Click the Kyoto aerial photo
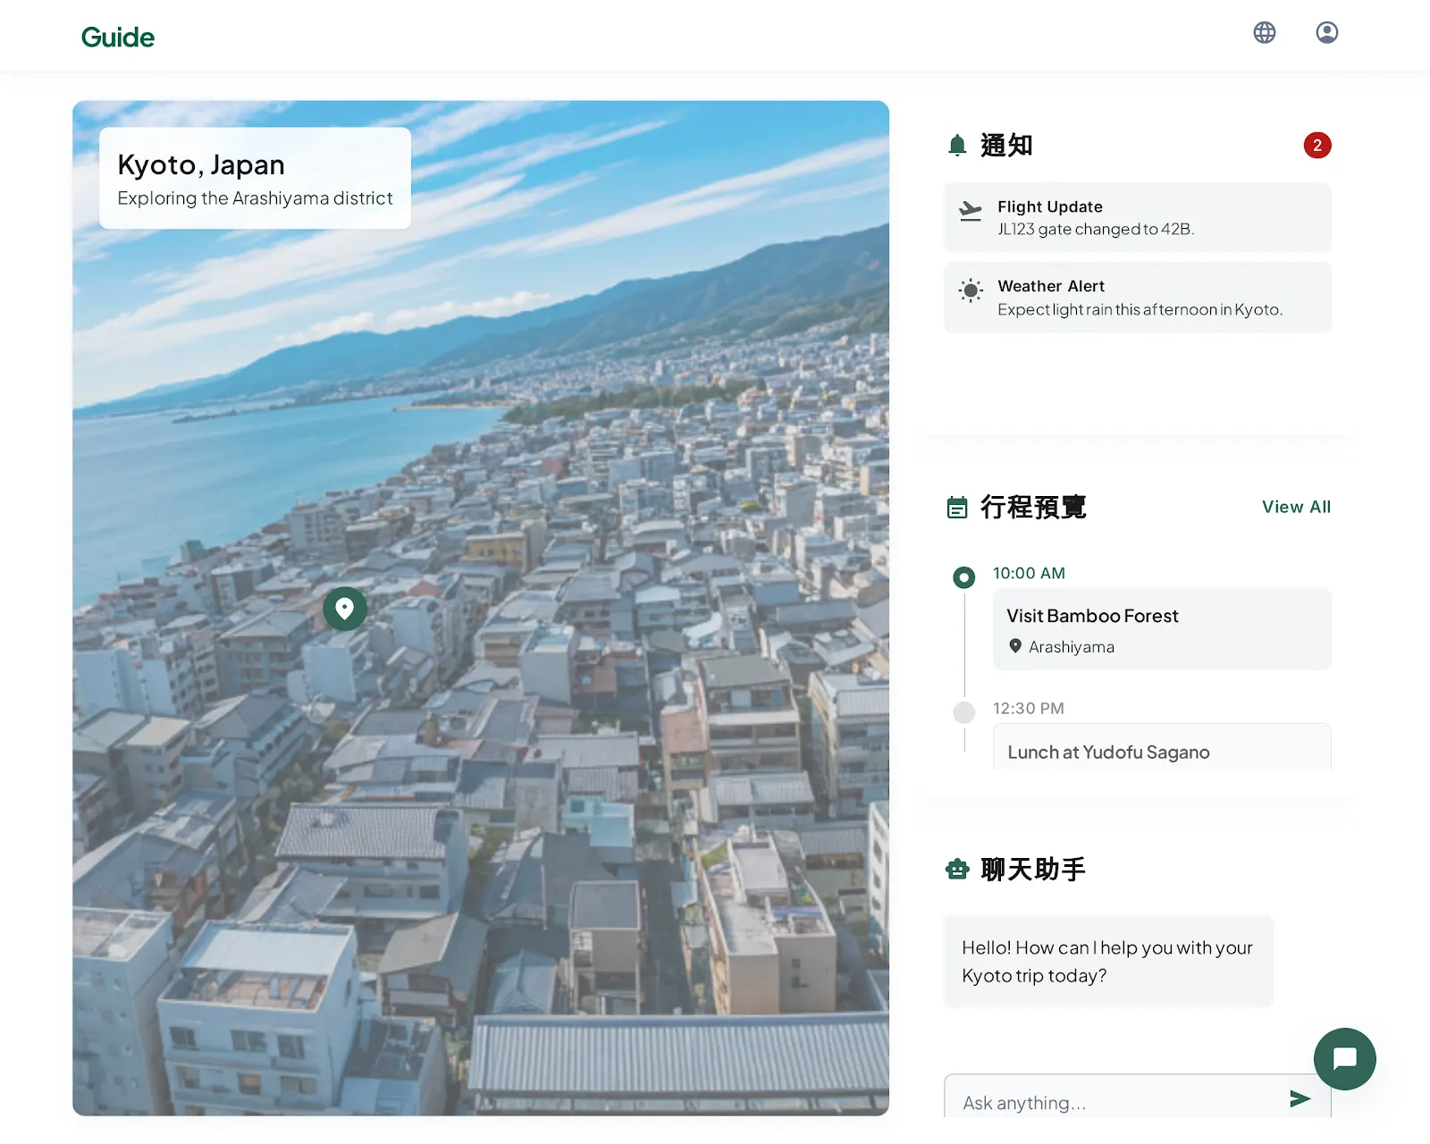 pyautogui.click(x=481, y=608)
